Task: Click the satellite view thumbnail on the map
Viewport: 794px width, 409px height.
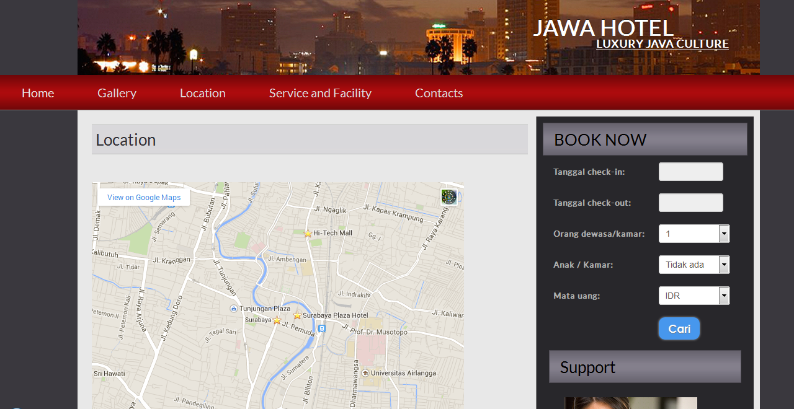Action: click(x=448, y=196)
